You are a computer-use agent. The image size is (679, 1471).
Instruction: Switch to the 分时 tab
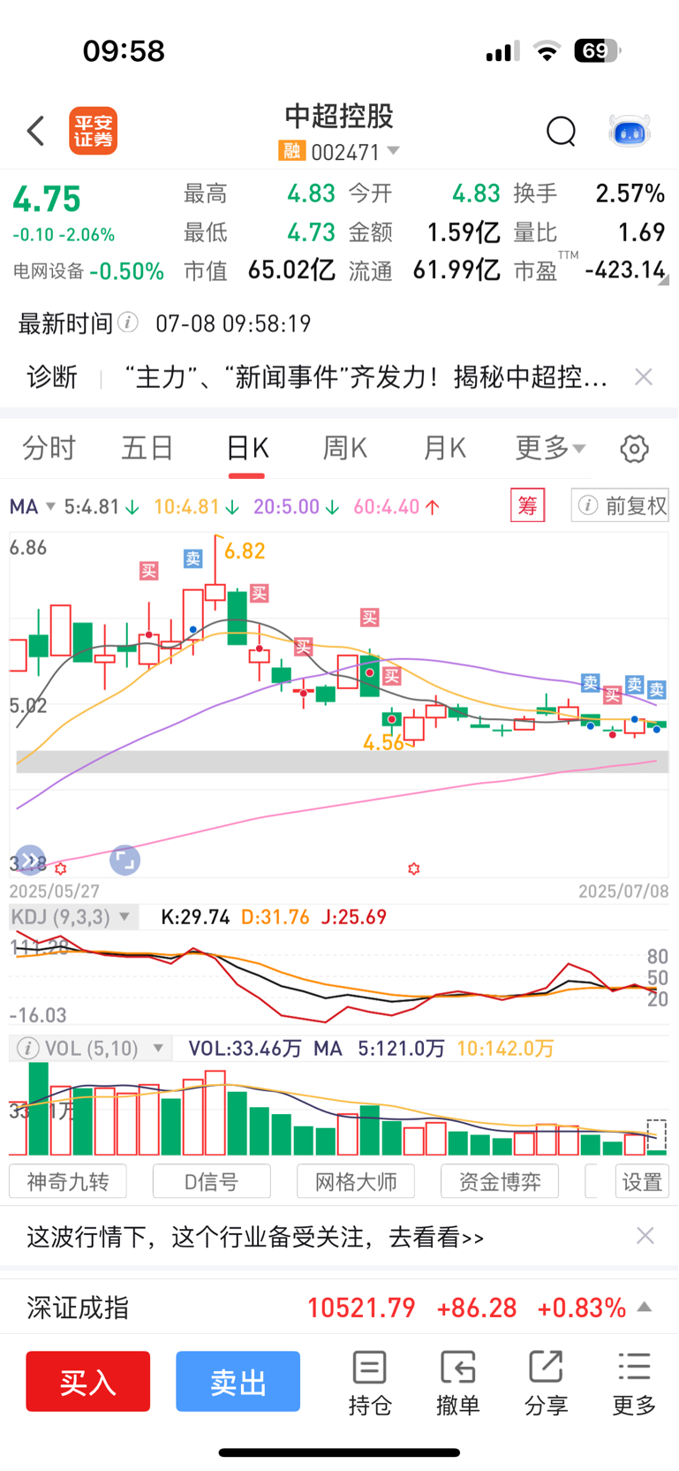pos(49,448)
